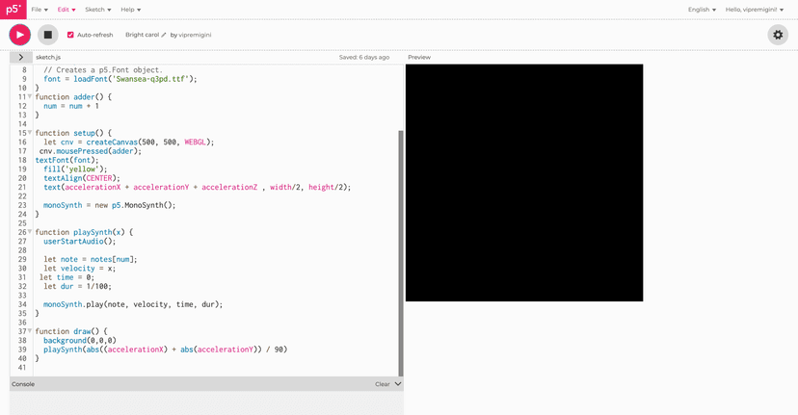Viewport: 798px width, 415px height.
Task: Click the p5 logo icon
Action: tap(10, 10)
